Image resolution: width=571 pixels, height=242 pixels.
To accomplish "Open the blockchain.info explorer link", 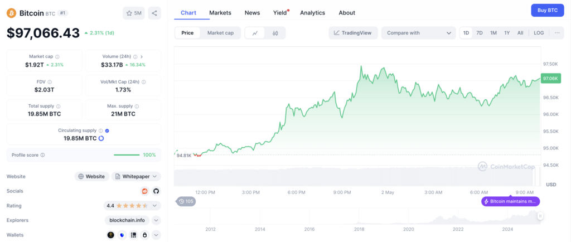I will pyautogui.click(x=128, y=220).
